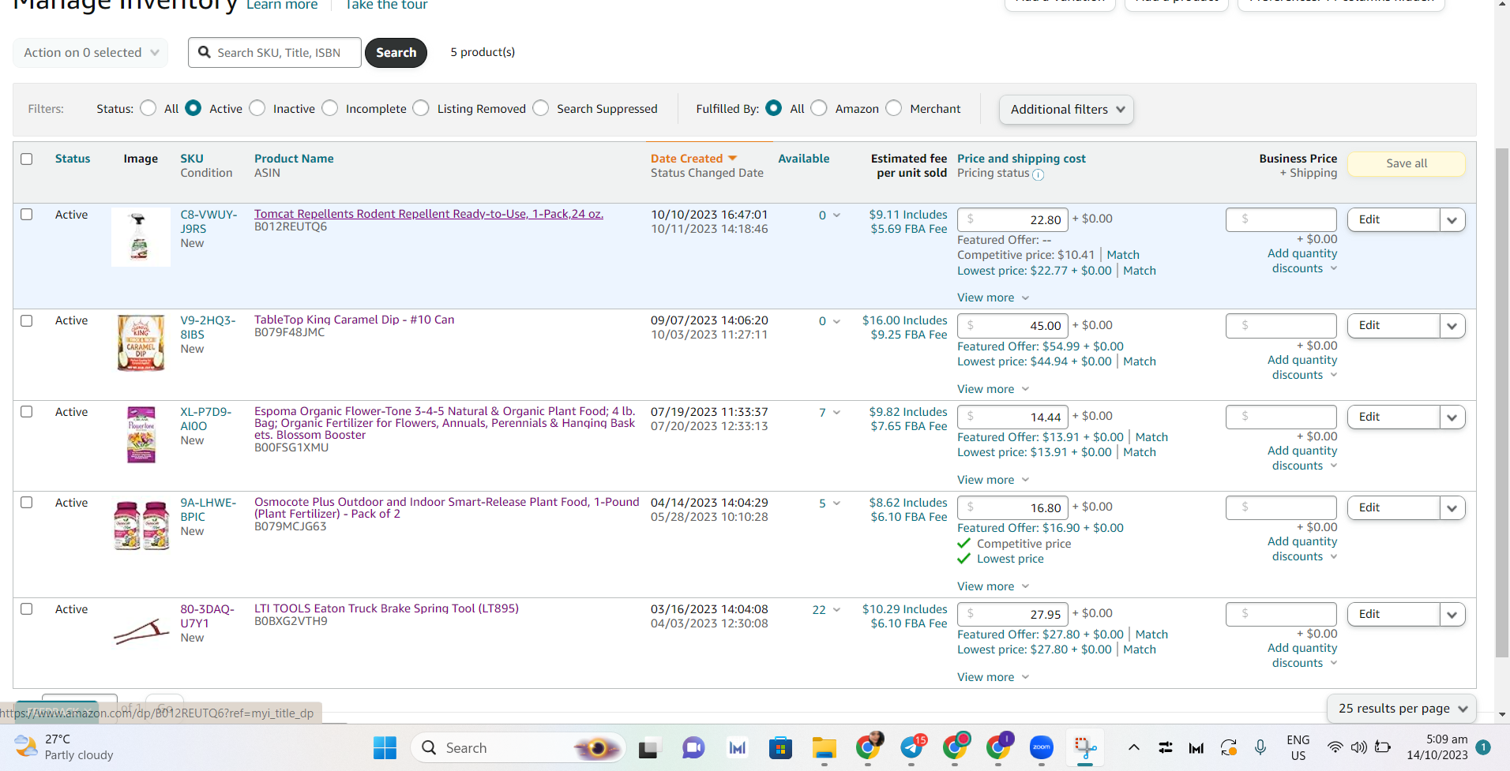Click the Pricing status info icon
Screen dimensions: 1510x771
click(x=1038, y=174)
